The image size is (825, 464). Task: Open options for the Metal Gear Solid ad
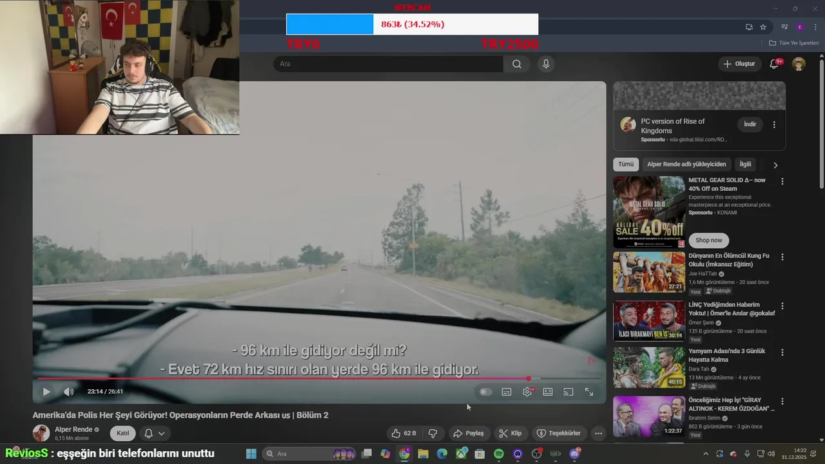point(782,182)
